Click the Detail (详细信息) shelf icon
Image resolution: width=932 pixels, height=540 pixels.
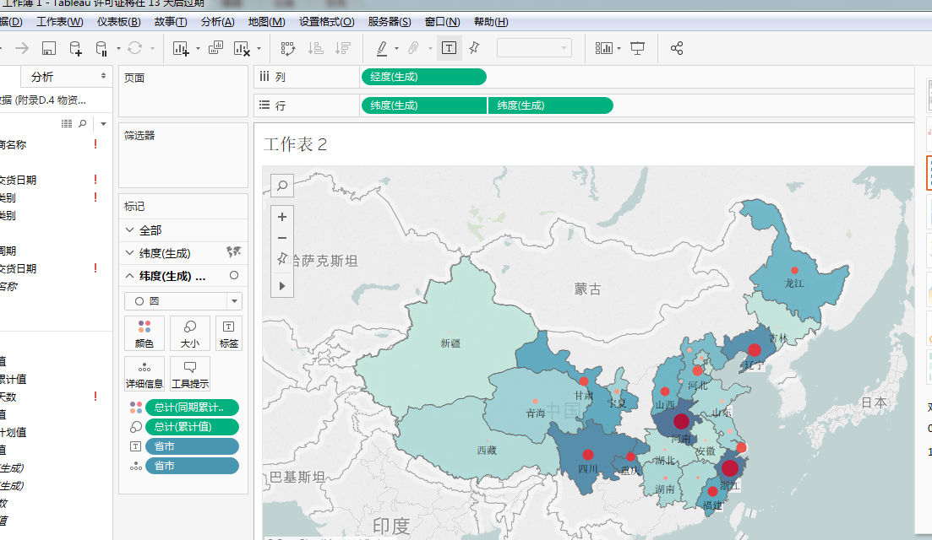[x=144, y=371]
